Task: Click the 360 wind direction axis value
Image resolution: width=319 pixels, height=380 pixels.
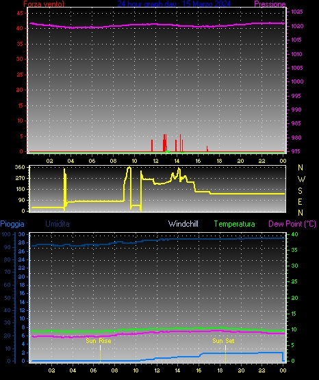Action: coord(20,167)
